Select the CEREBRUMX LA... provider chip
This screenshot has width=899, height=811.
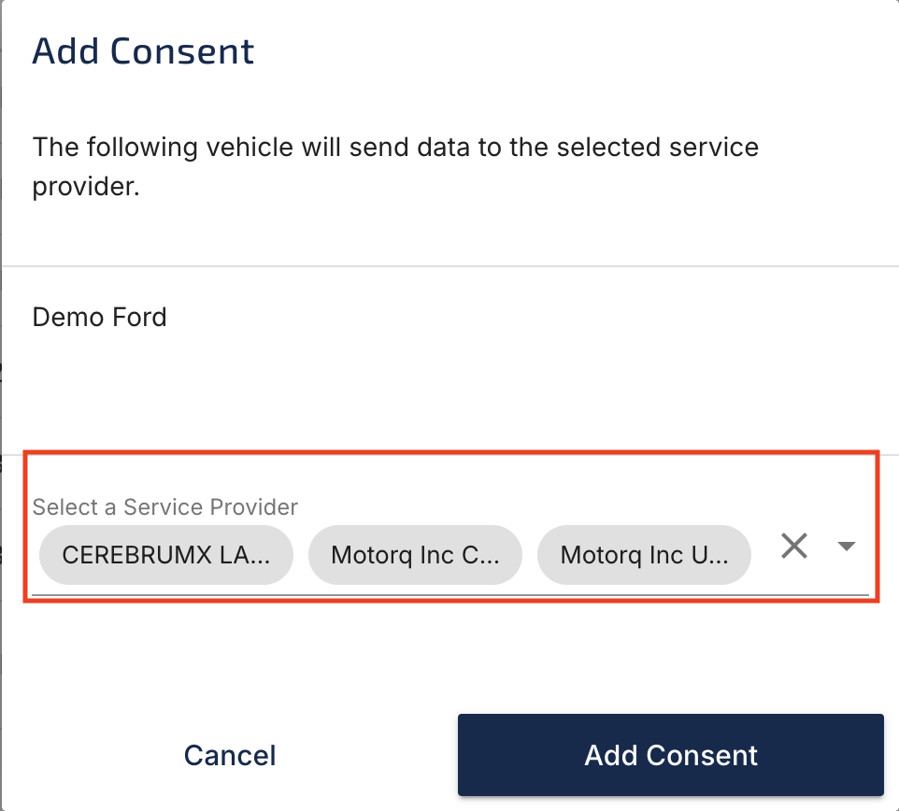pyautogui.click(x=165, y=555)
